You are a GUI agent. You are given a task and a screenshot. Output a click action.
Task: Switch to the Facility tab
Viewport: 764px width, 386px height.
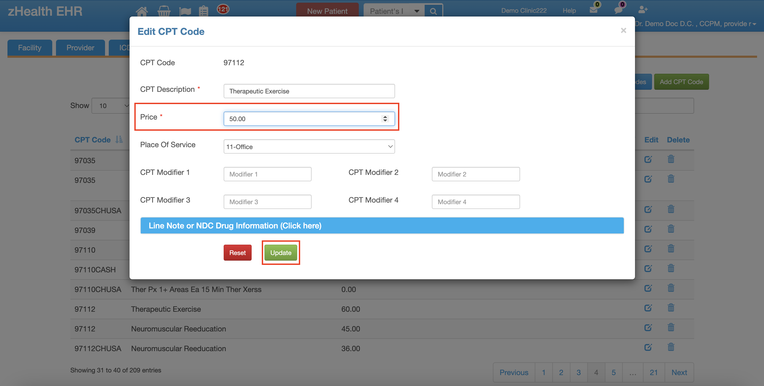pos(30,47)
